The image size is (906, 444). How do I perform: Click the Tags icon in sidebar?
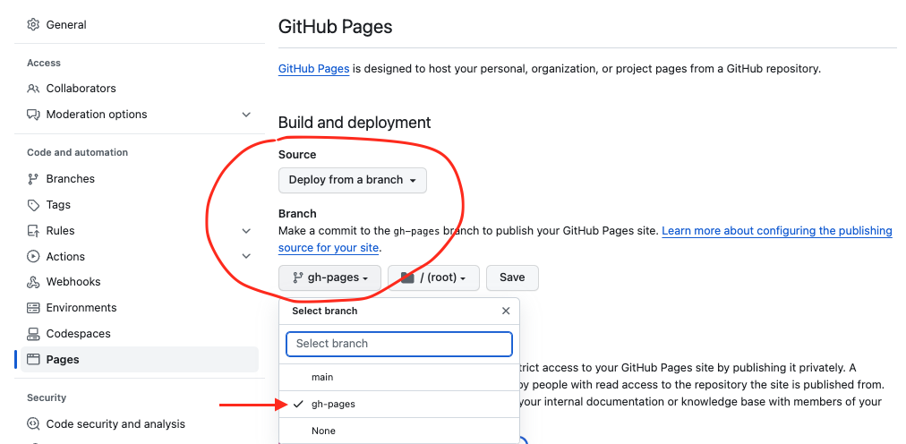pyautogui.click(x=33, y=205)
